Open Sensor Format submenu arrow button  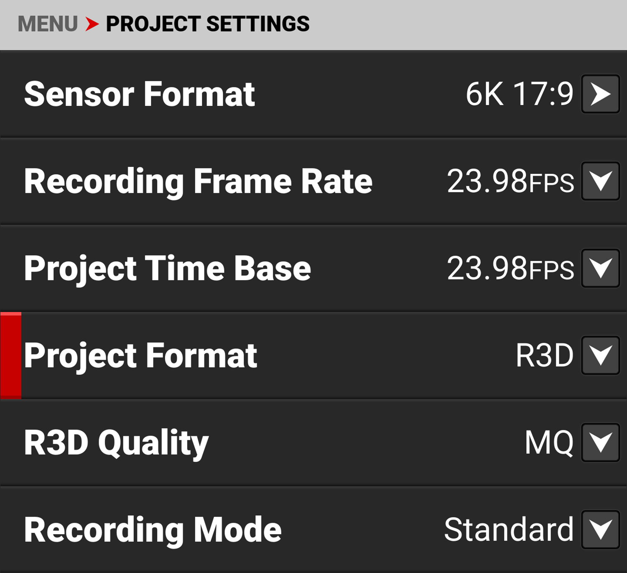pos(600,94)
